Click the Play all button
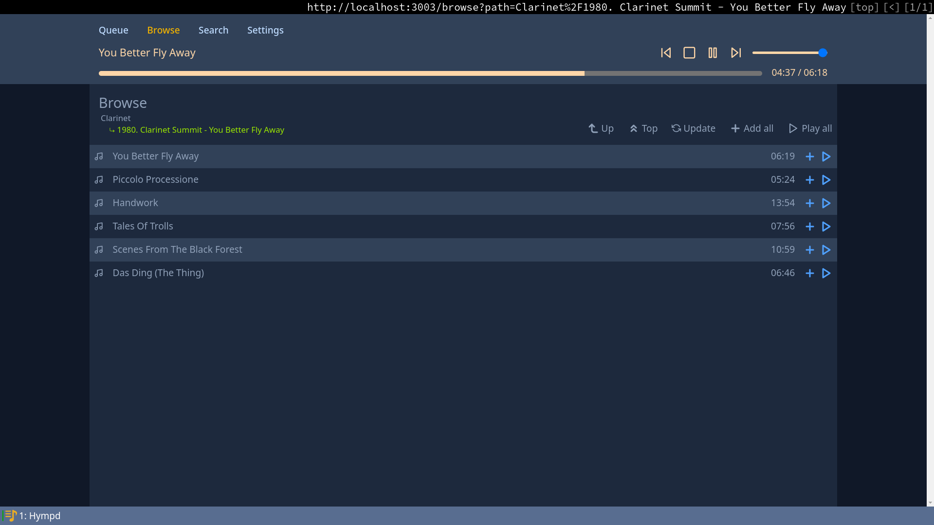This screenshot has height=525, width=934. [810, 128]
